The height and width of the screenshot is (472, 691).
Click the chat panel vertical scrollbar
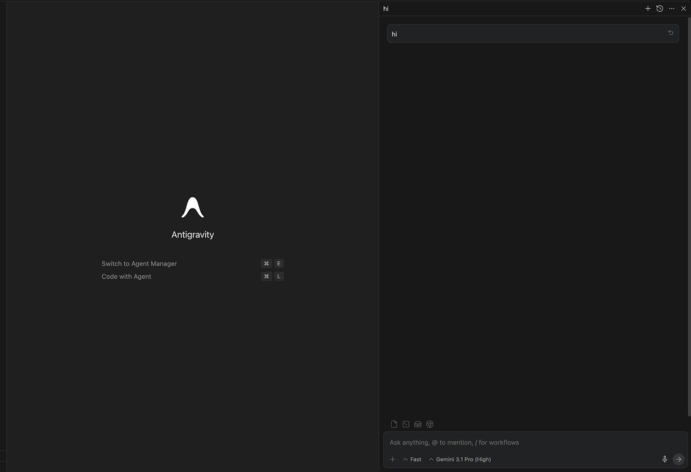(x=689, y=215)
